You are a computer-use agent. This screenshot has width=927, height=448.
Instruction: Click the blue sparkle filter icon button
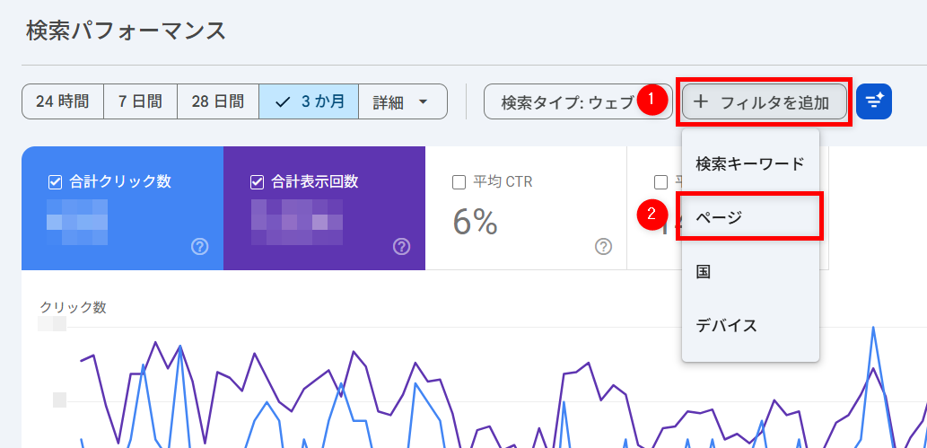click(x=873, y=101)
